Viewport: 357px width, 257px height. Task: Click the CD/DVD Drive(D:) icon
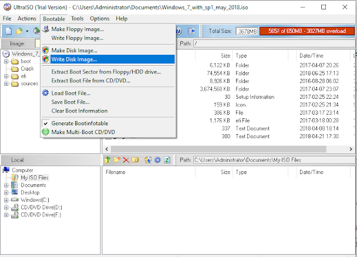click(x=15, y=207)
